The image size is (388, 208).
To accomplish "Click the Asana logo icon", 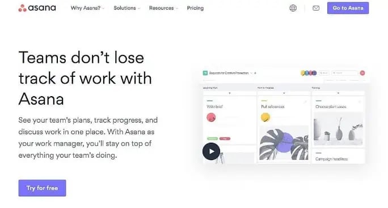I will click(22, 8).
